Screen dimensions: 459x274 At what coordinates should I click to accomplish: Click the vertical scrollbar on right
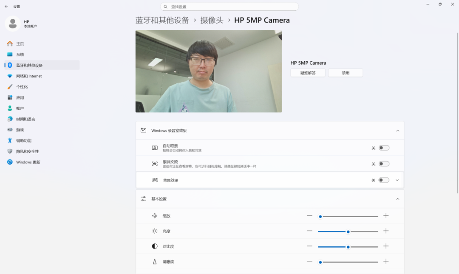coord(457,113)
